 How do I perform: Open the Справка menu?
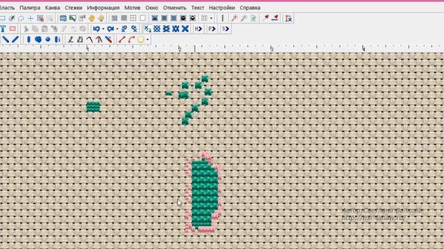[250, 8]
